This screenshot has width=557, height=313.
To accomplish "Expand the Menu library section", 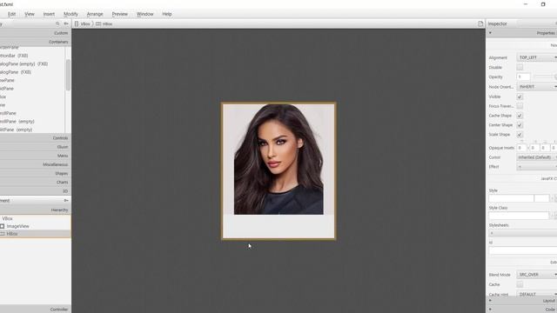I will (x=35, y=156).
